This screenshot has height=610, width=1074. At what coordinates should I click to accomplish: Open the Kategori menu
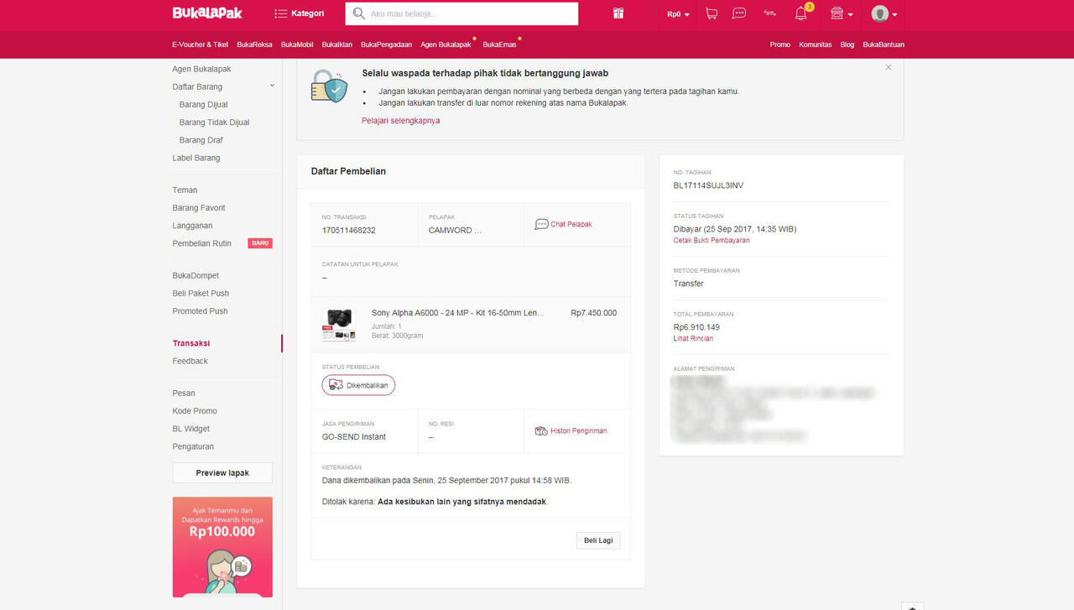[300, 13]
